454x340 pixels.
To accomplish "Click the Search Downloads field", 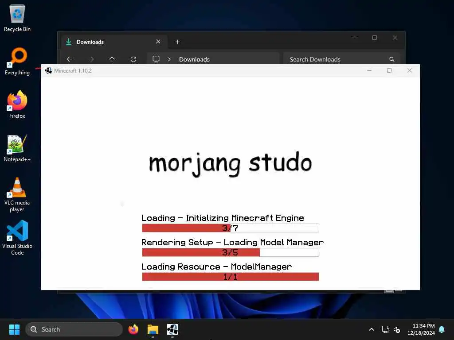I will 342,59.
